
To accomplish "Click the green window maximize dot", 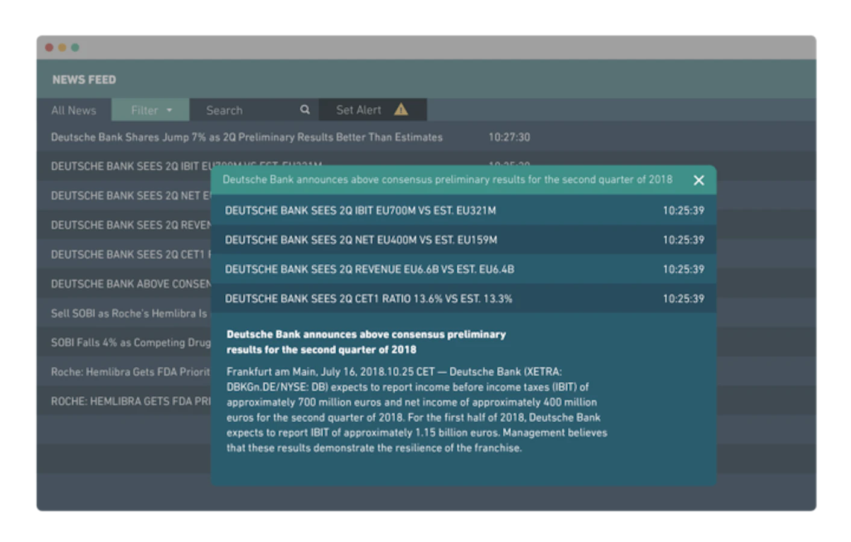I will click(x=75, y=48).
